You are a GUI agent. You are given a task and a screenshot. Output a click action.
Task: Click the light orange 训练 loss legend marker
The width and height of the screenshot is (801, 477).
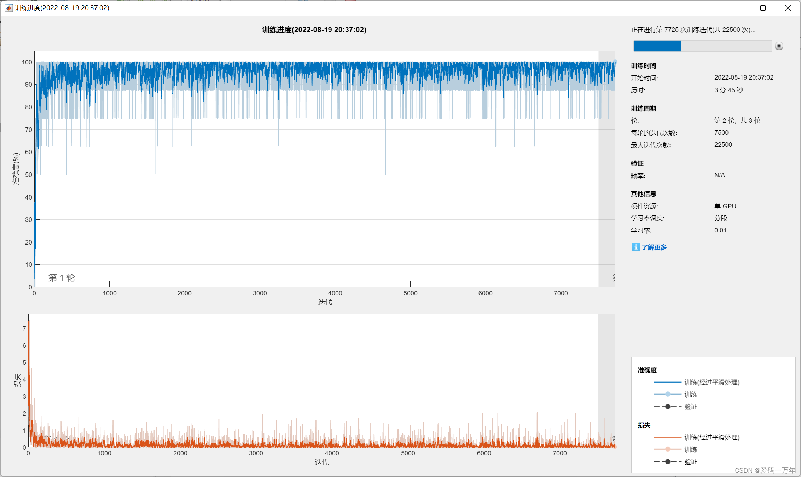(x=667, y=449)
